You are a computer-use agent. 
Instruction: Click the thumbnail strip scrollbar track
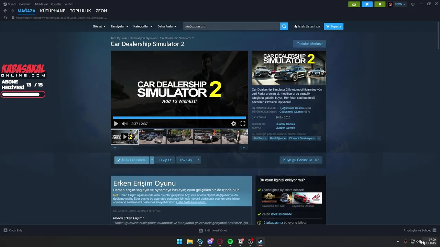[x=179, y=148]
